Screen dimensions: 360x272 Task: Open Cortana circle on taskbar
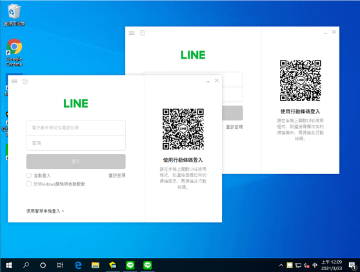pos(43,266)
